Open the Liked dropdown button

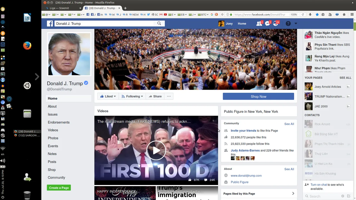[x=108, y=96]
